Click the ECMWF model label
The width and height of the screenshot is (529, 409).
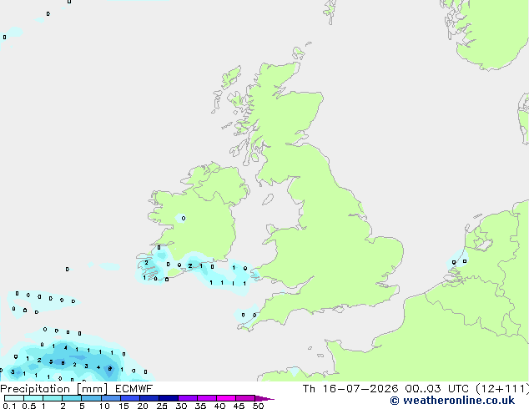tap(134, 389)
